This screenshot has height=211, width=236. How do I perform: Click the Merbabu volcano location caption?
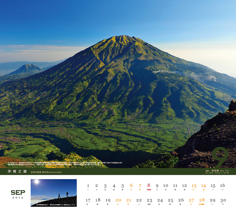(46, 172)
